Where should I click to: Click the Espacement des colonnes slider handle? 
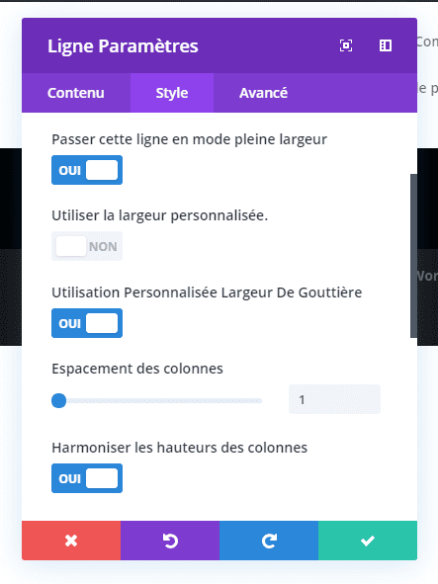coord(59,401)
